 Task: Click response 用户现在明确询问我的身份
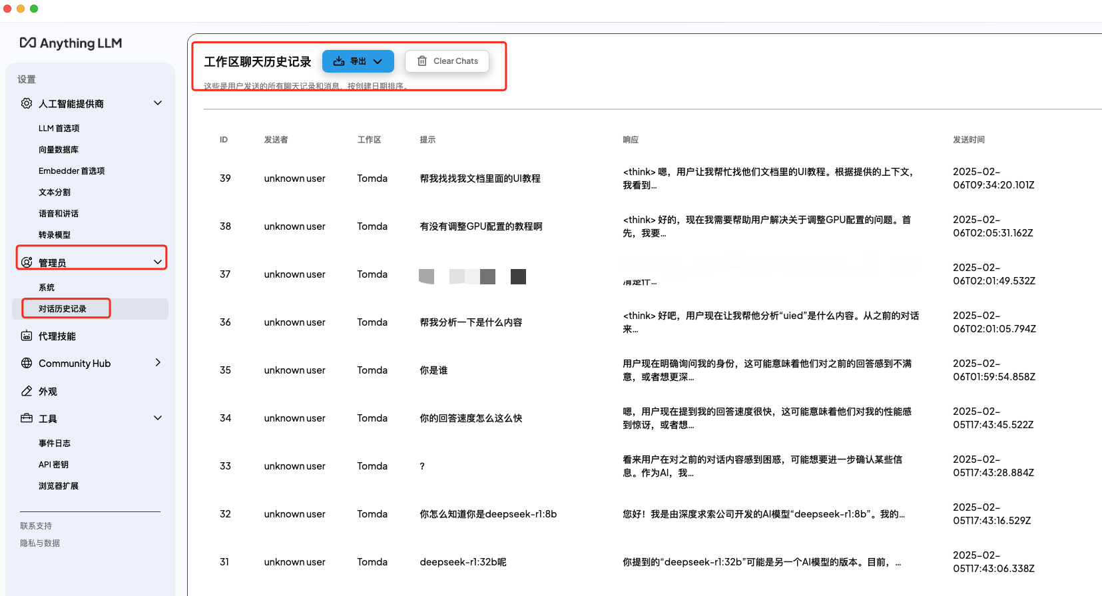pos(767,370)
